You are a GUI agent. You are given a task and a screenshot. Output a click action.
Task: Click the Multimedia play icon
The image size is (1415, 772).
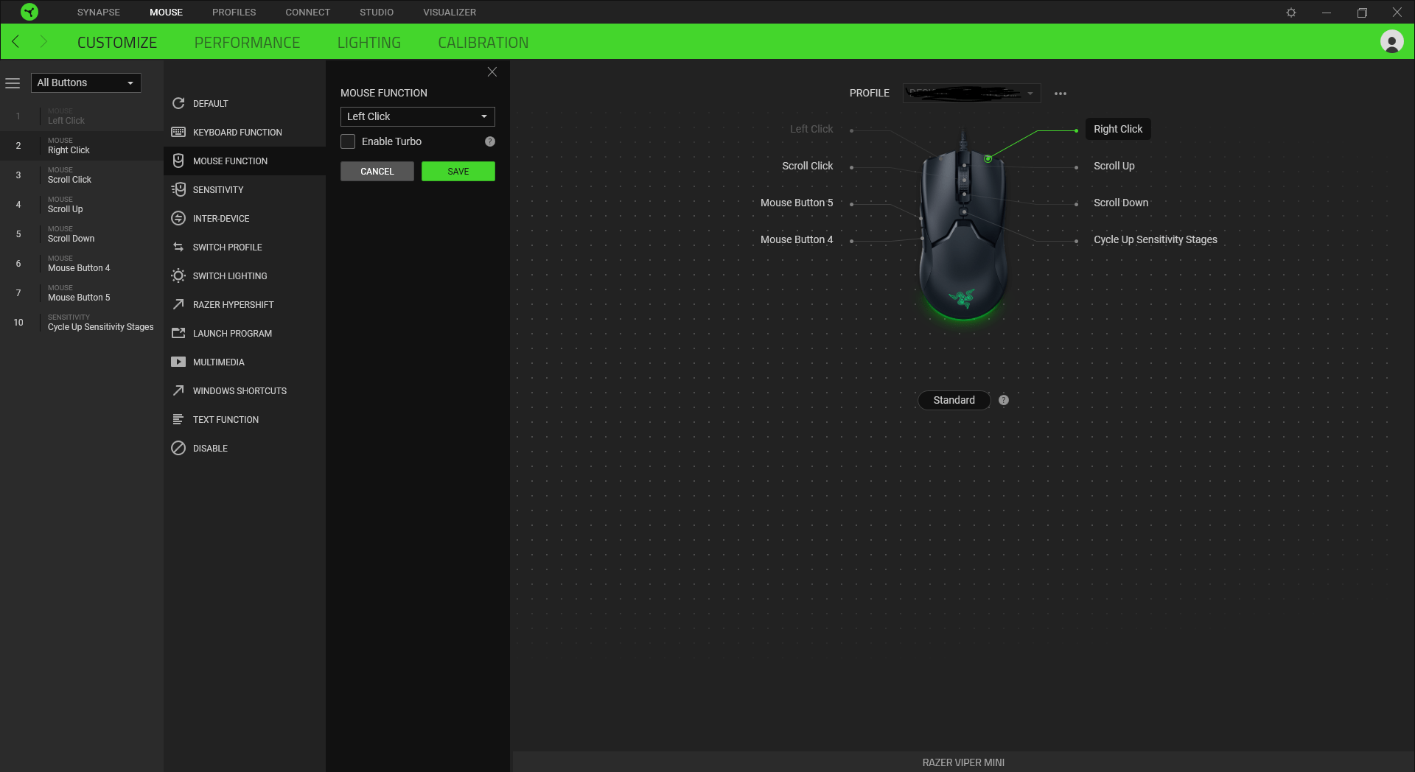pos(178,362)
